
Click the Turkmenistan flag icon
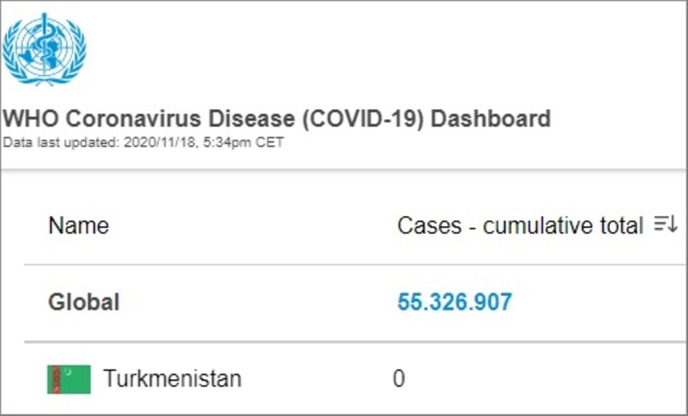pos(70,379)
